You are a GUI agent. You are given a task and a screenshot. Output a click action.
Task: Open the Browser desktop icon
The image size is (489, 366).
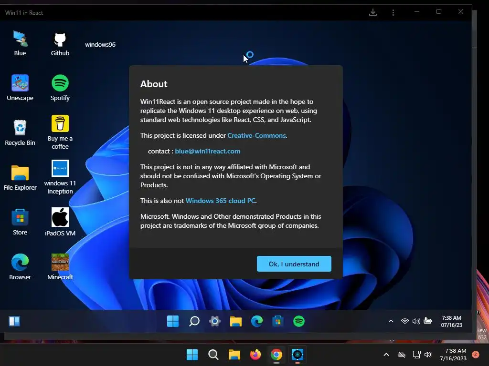click(x=20, y=267)
